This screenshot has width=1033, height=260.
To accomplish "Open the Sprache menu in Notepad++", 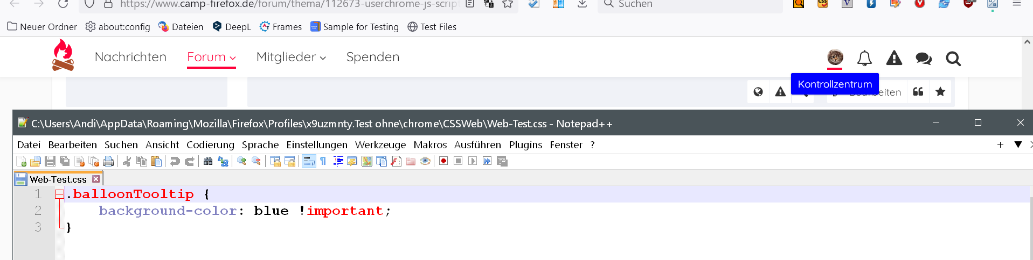I will click(260, 145).
